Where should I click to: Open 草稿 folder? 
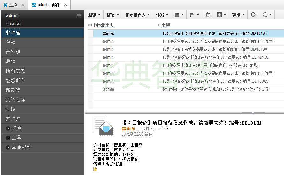click(42, 42)
